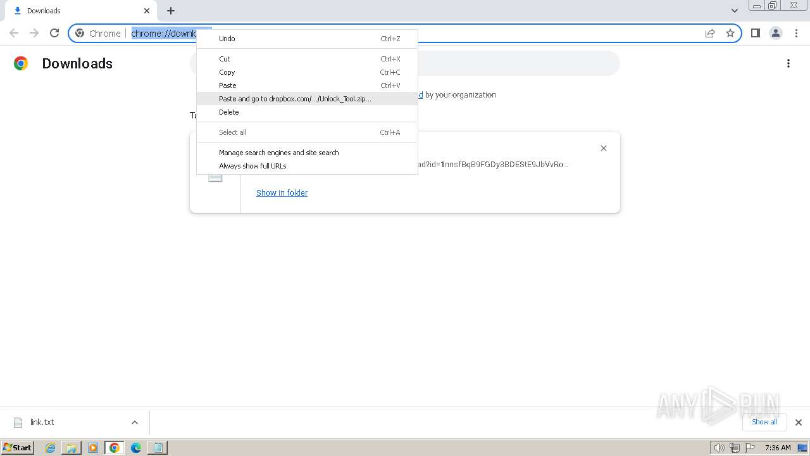
Task: Open the Windows Start menu
Action: point(18,447)
